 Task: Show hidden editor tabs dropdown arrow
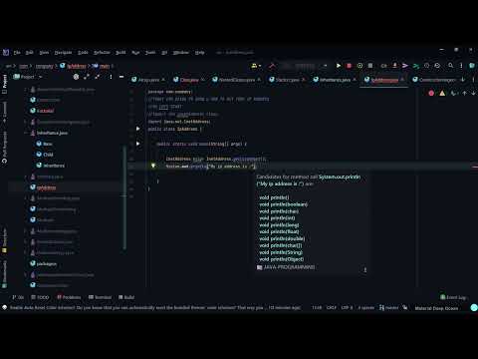(x=463, y=80)
